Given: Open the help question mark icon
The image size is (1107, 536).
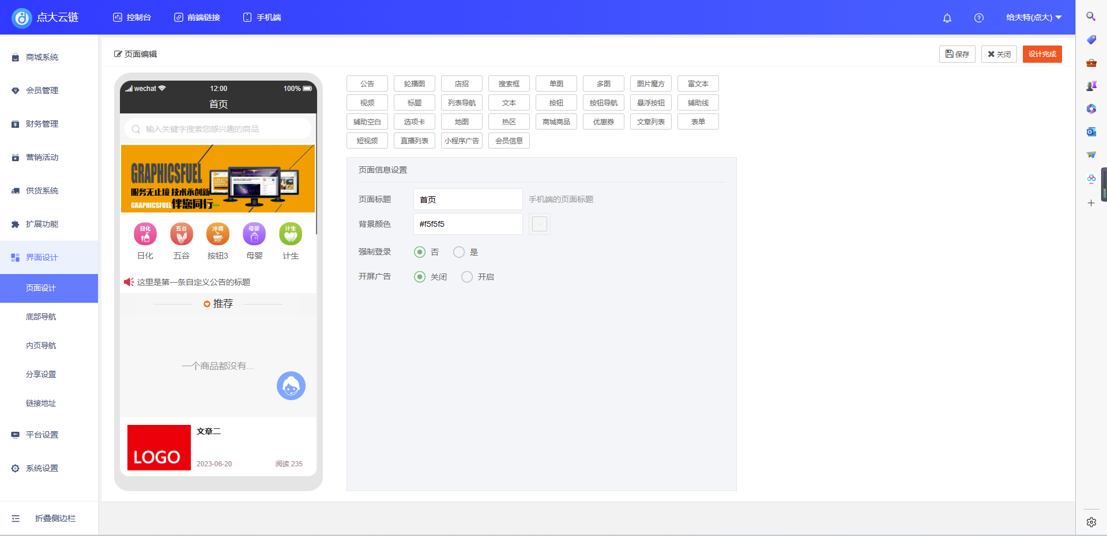Looking at the screenshot, I should 978,18.
